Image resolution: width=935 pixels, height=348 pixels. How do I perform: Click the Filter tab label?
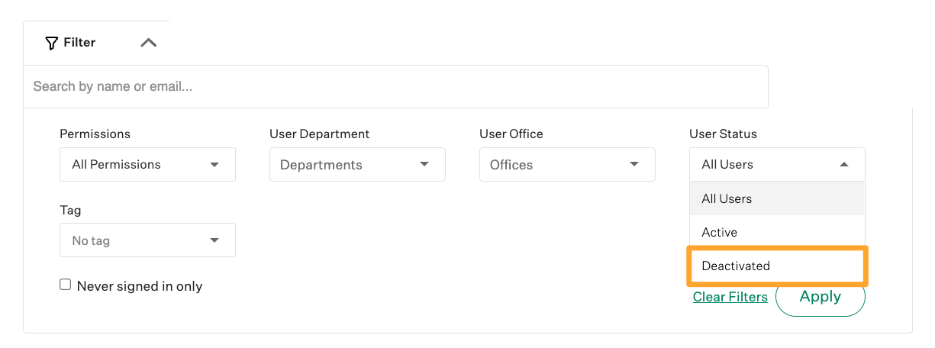point(79,43)
